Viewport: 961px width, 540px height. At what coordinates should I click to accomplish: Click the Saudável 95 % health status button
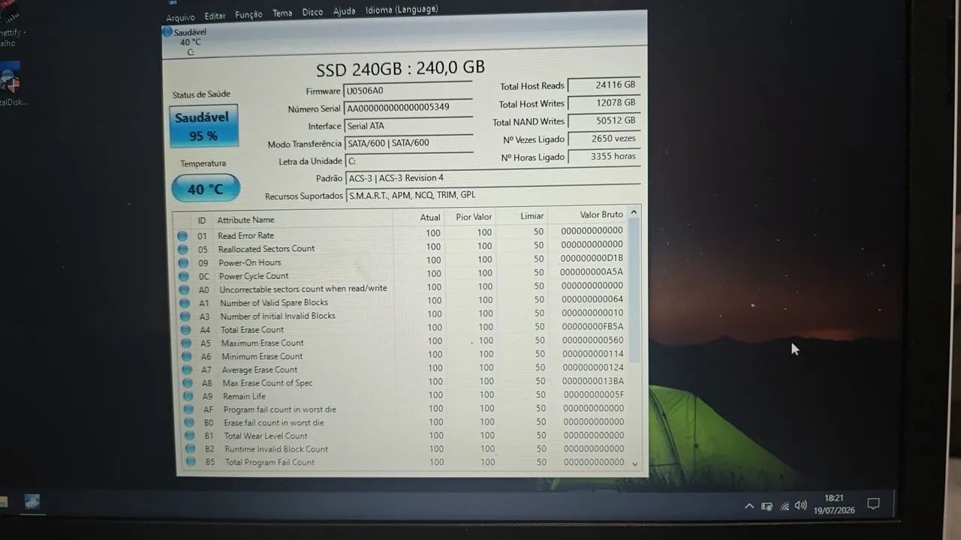tap(203, 126)
